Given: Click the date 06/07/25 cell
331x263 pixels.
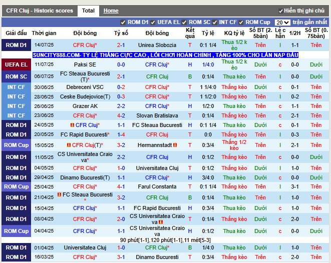Looking at the screenshot, I should tap(44, 76).
